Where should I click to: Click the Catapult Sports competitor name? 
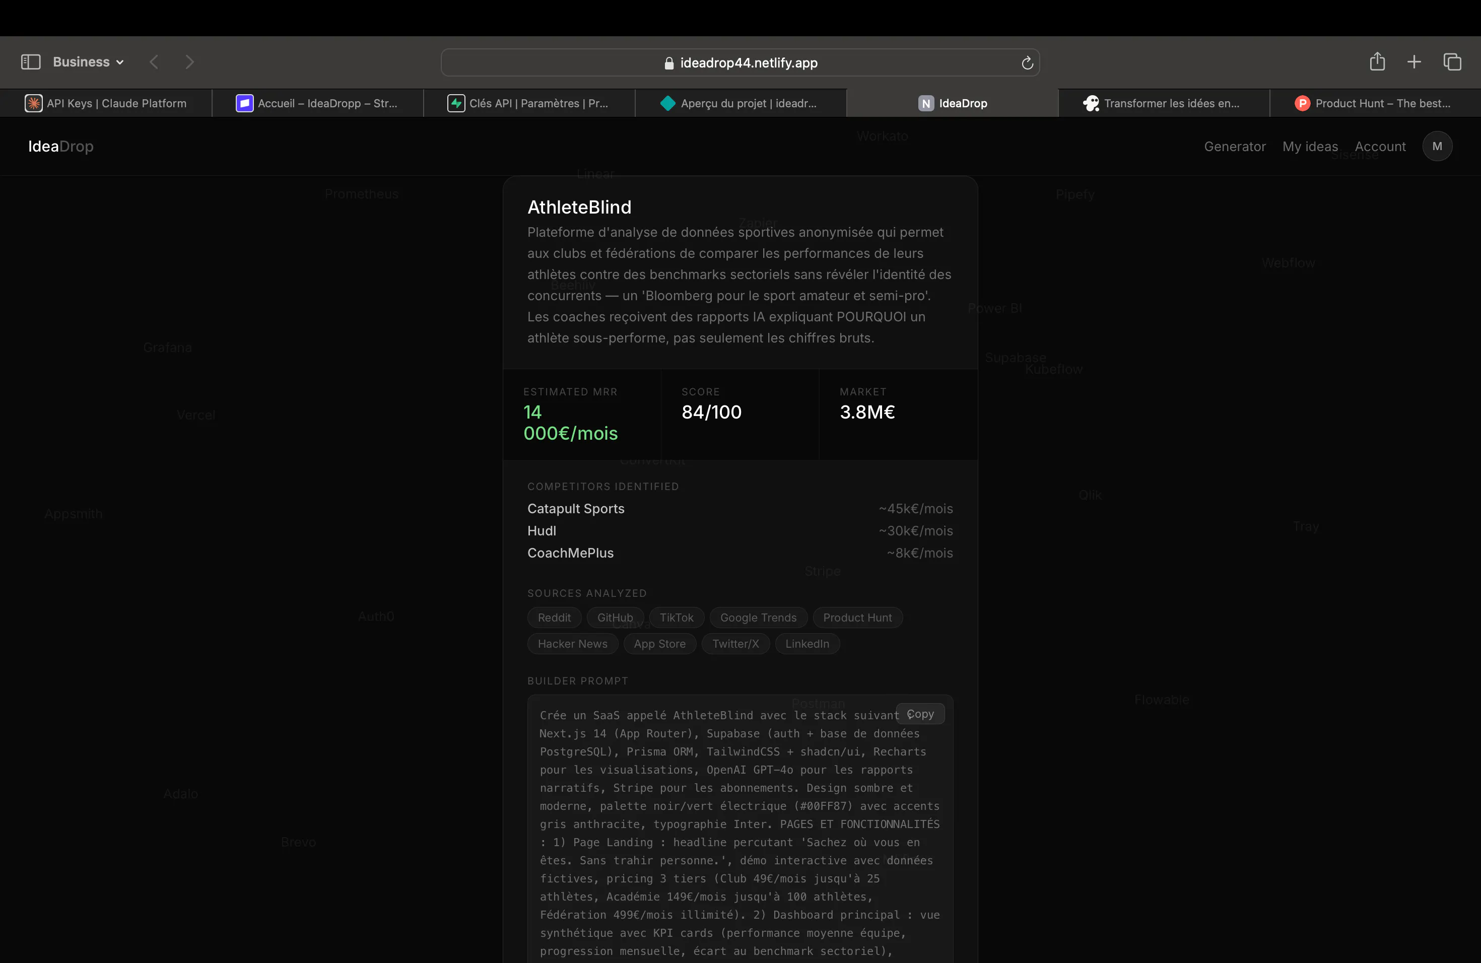(576, 509)
